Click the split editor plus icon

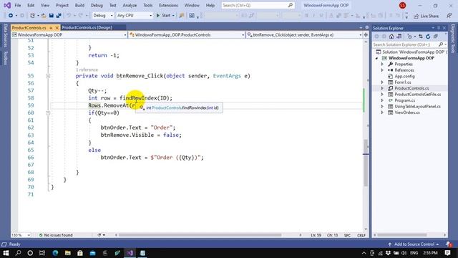pos(366,35)
